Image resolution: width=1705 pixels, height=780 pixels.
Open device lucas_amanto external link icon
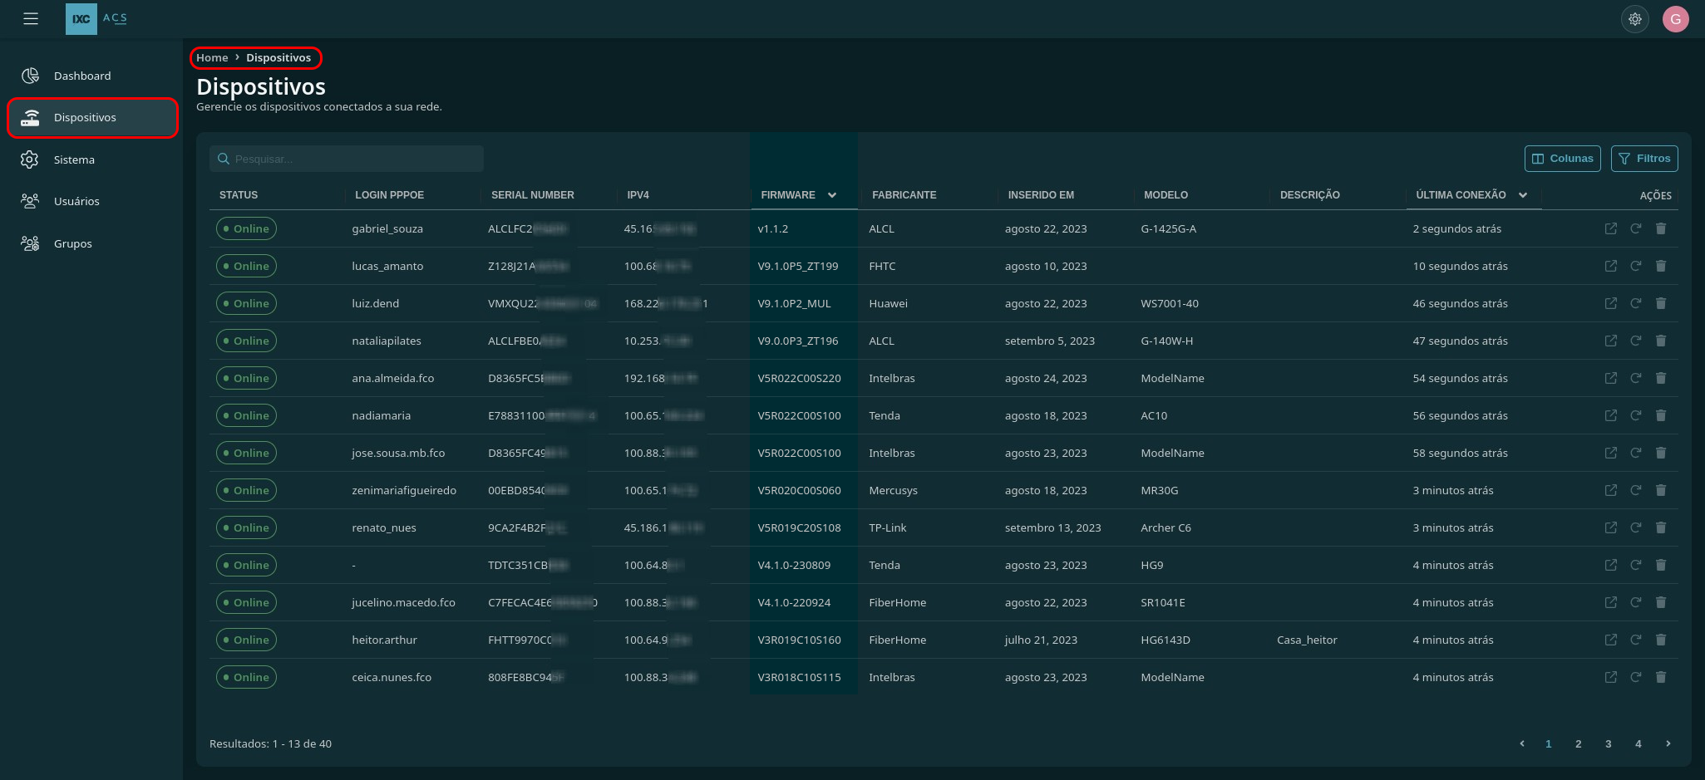point(1611,266)
